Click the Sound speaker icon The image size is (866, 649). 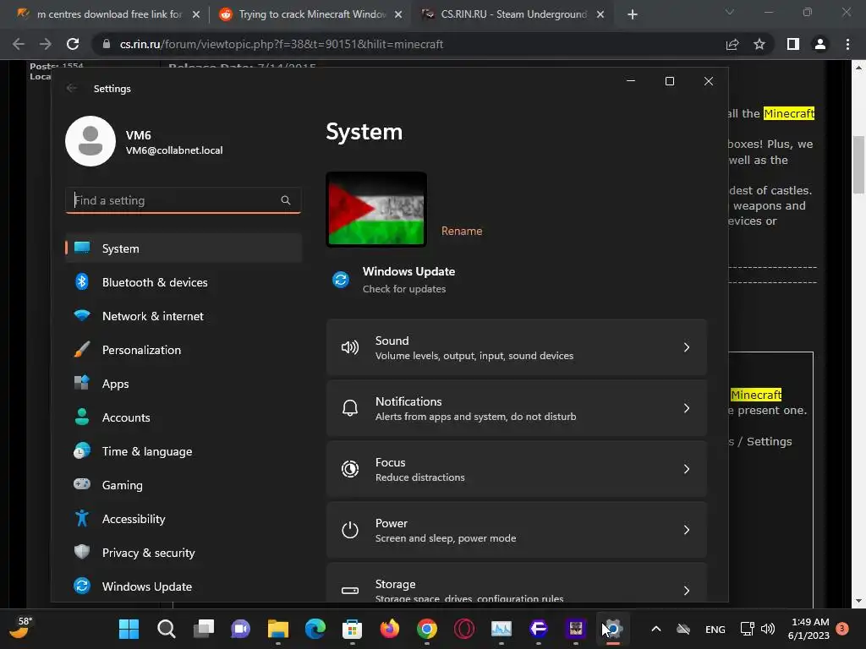pos(350,347)
